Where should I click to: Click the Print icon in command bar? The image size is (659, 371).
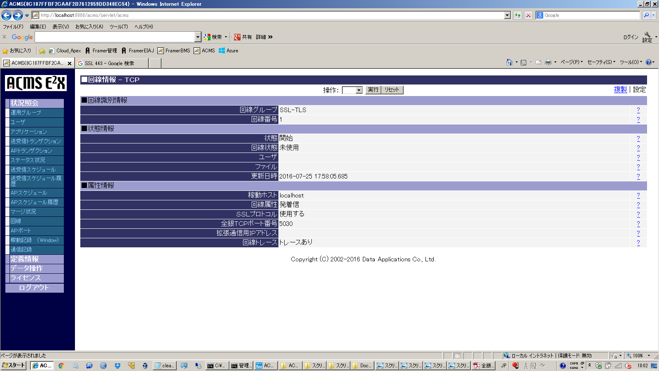point(548,62)
